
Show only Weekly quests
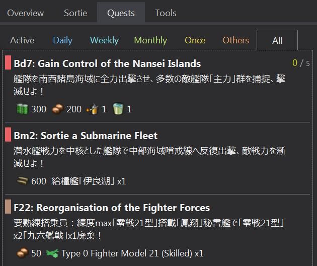[x=104, y=40]
